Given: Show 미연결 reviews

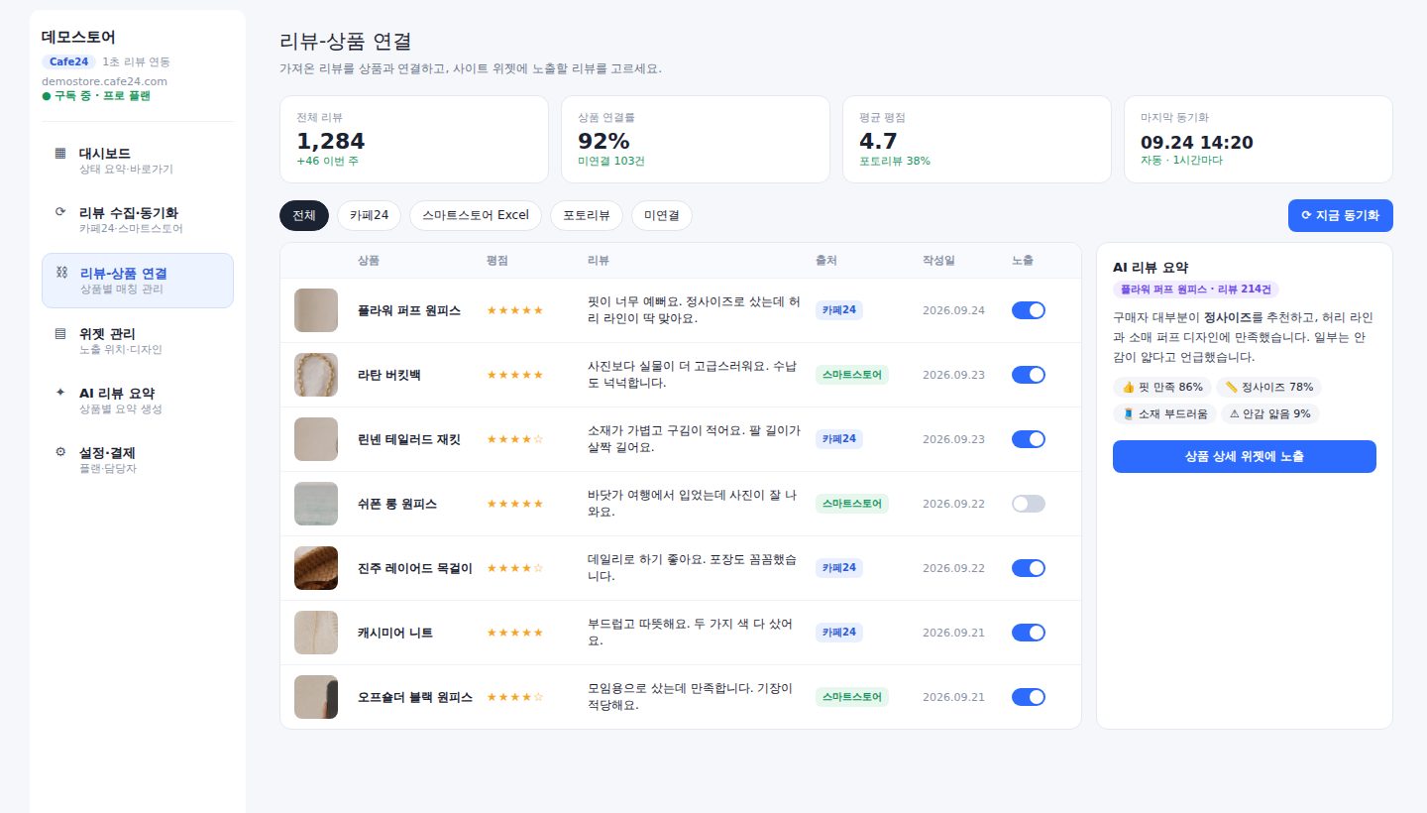Looking at the screenshot, I should tap(662, 215).
